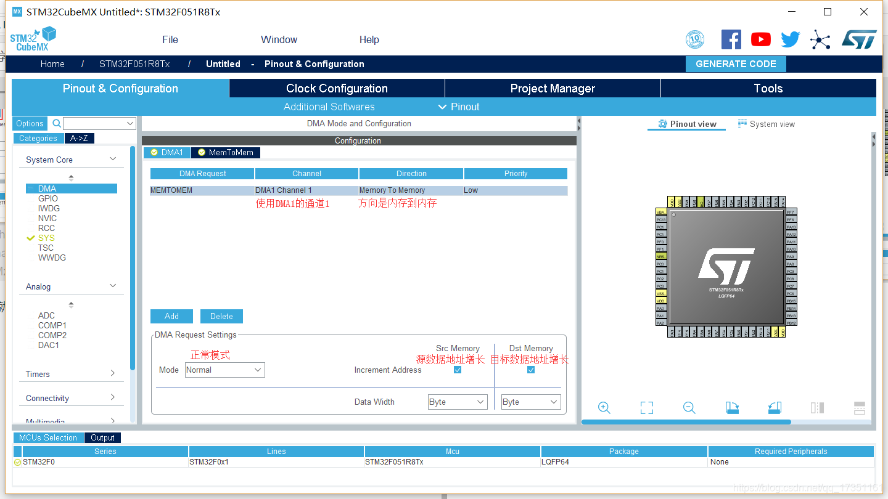This screenshot has width=888, height=499.
Task: Select the DMA1 configuration tab
Action: pyautogui.click(x=167, y=152)
